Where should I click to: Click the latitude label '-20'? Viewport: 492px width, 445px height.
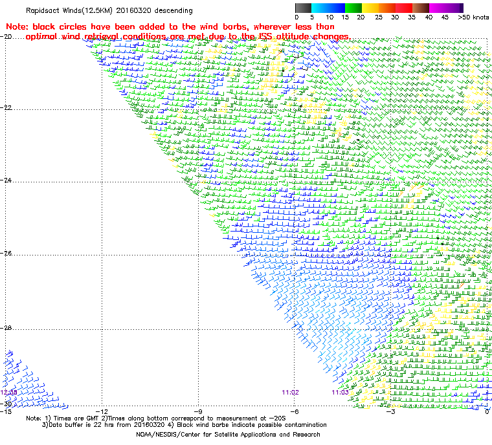tap(6, 37)
